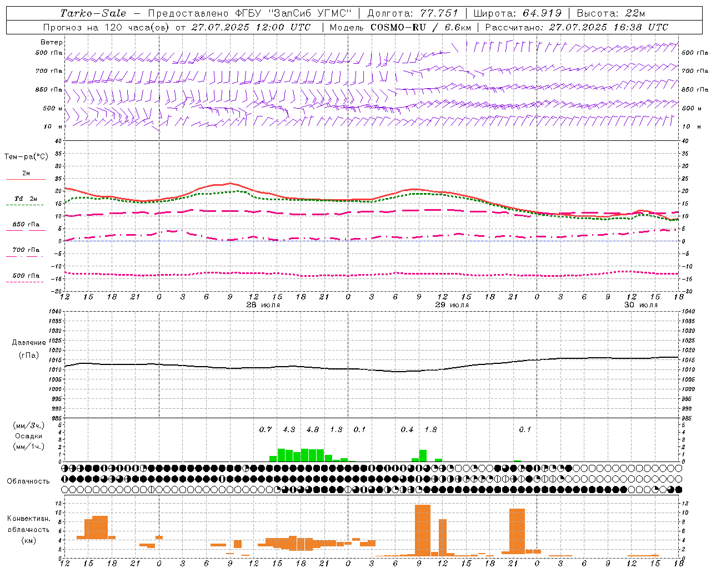Click the 'Конвективн.' convective cloud label

[x=28, y=519]
